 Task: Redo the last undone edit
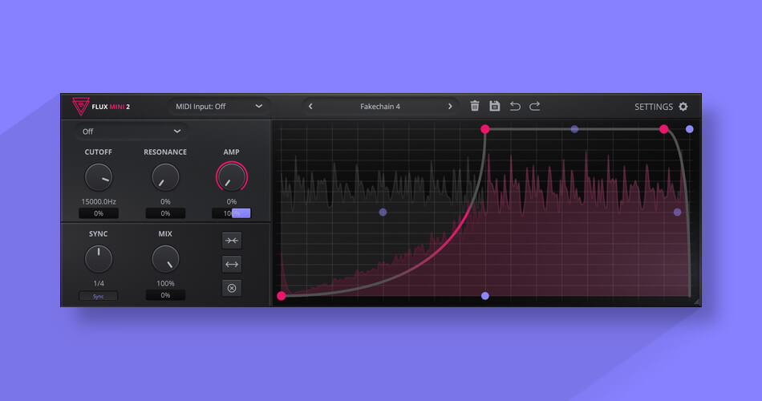click(x=534, y=106)
